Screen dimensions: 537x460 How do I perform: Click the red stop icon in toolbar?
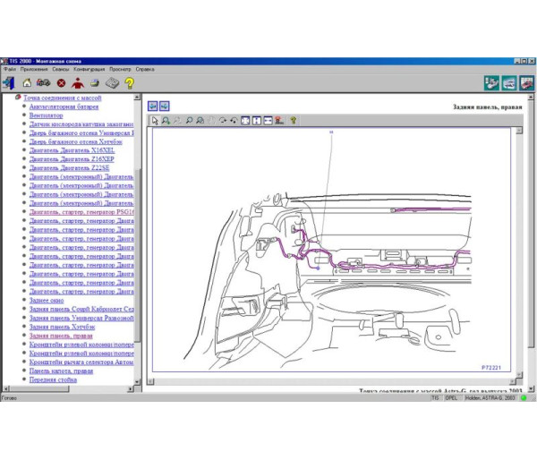click(61, 83)
